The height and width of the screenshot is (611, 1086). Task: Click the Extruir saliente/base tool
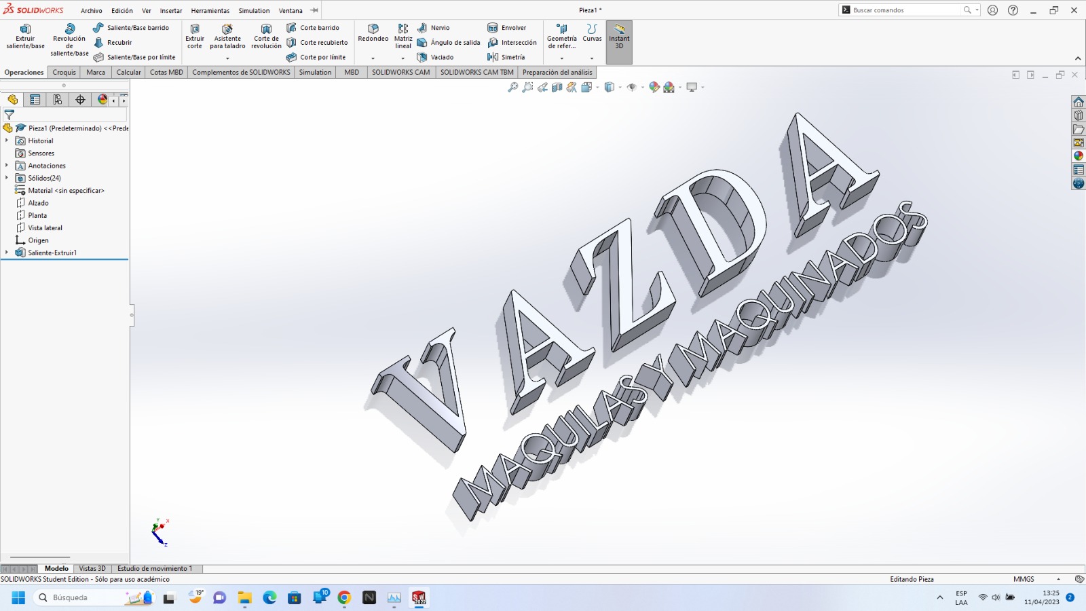point(25,37)
